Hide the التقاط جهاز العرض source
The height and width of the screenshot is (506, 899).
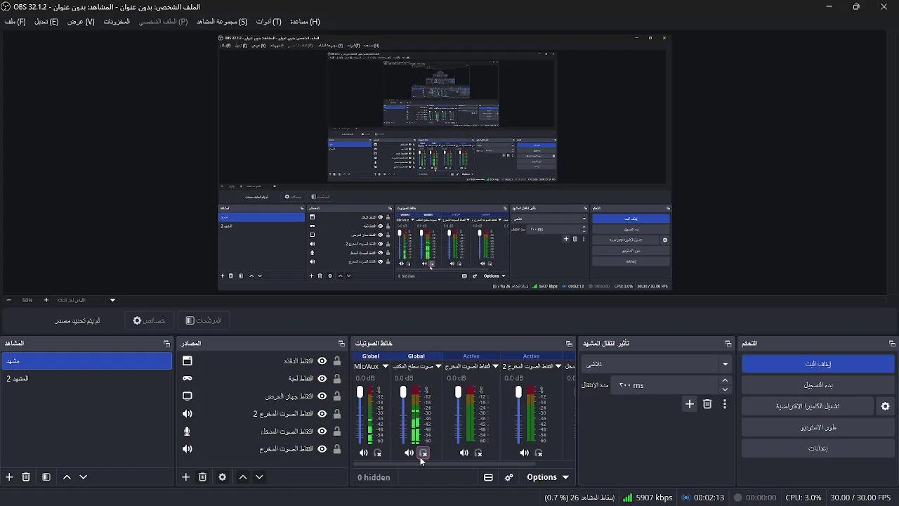point(322,396)
